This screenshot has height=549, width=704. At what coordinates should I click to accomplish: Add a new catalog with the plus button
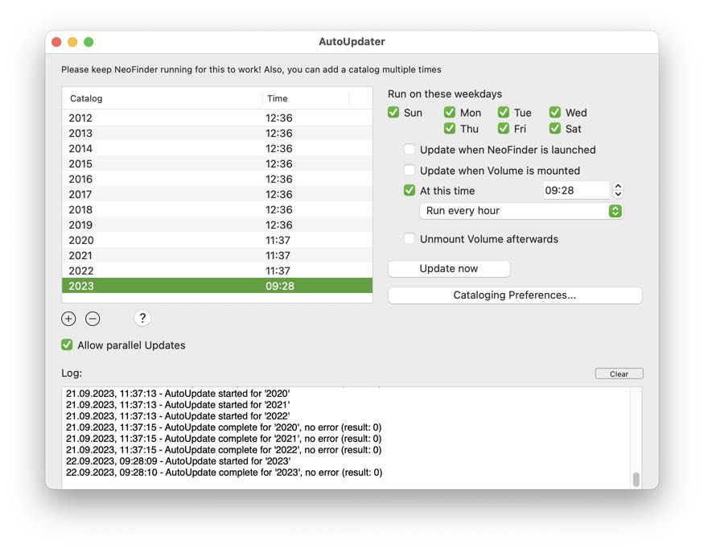68,319
